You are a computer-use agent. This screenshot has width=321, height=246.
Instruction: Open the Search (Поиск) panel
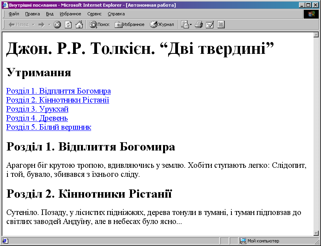[99, 25]
